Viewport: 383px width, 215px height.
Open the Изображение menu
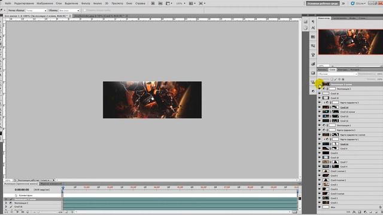click(45, 4)
